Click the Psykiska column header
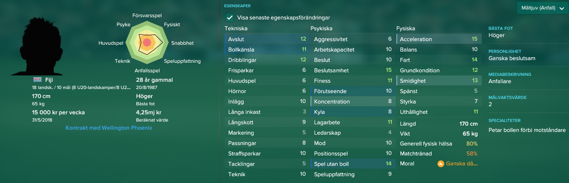 [x=322, y=28]
